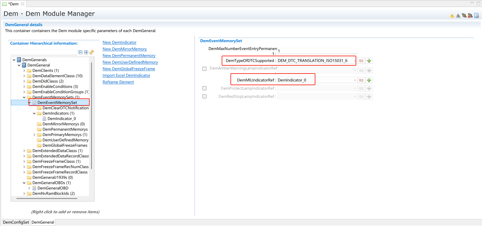The width and height of the screenshot is (482, 226).
Task: Select the DemGeneral bottom tab
Action: coord(43,222)
